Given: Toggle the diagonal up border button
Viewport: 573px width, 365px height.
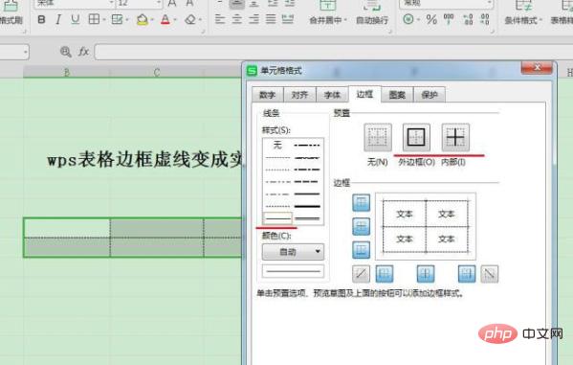Looking at the screenshot, I should coord(361,273).
